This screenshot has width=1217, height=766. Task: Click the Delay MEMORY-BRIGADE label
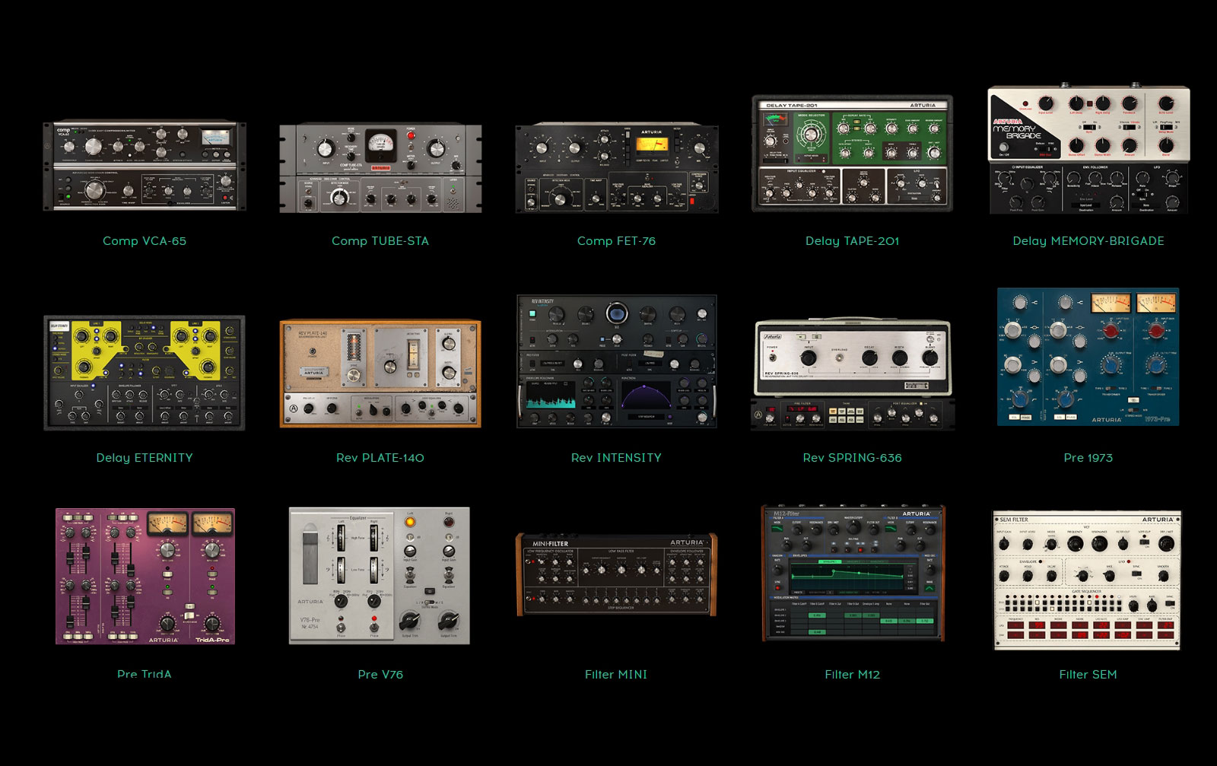(1088, 241)
